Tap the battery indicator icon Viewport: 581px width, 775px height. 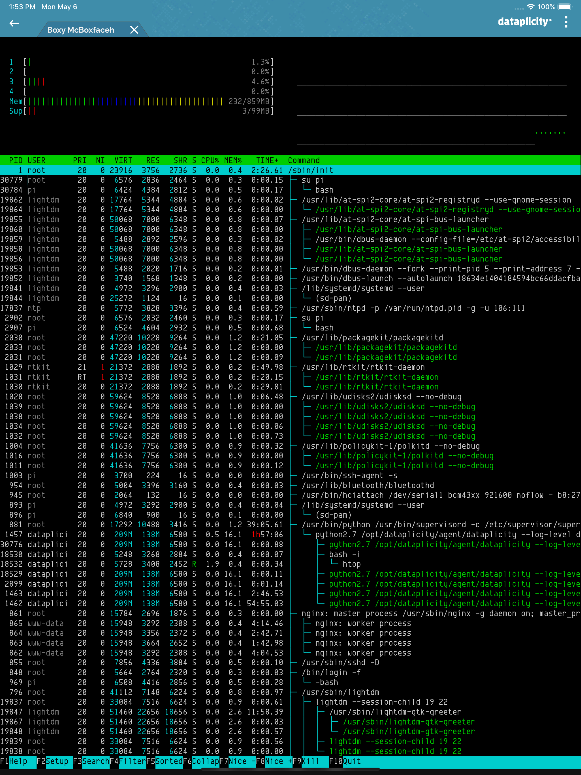point(565,7)
